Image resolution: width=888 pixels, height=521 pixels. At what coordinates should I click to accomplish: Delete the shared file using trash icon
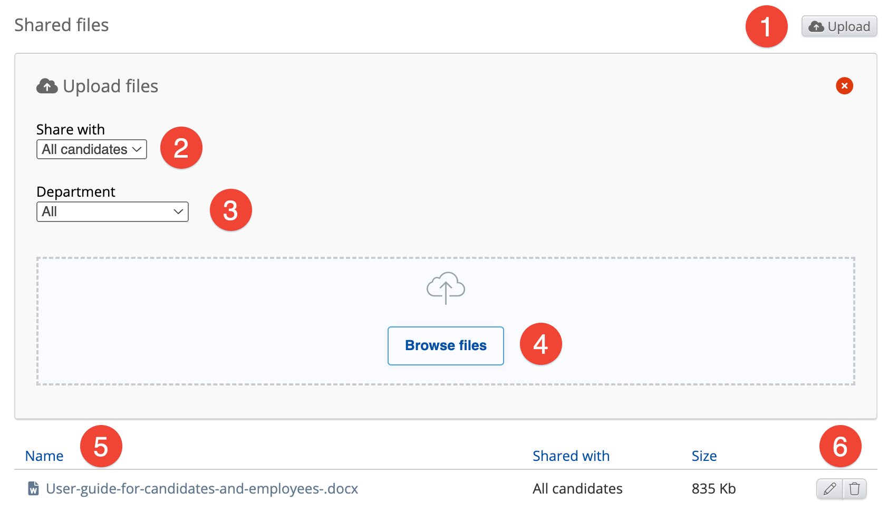pos(855,489)
